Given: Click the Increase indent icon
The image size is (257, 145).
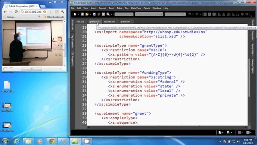Looking at the screenshot, I should point(247,14).
